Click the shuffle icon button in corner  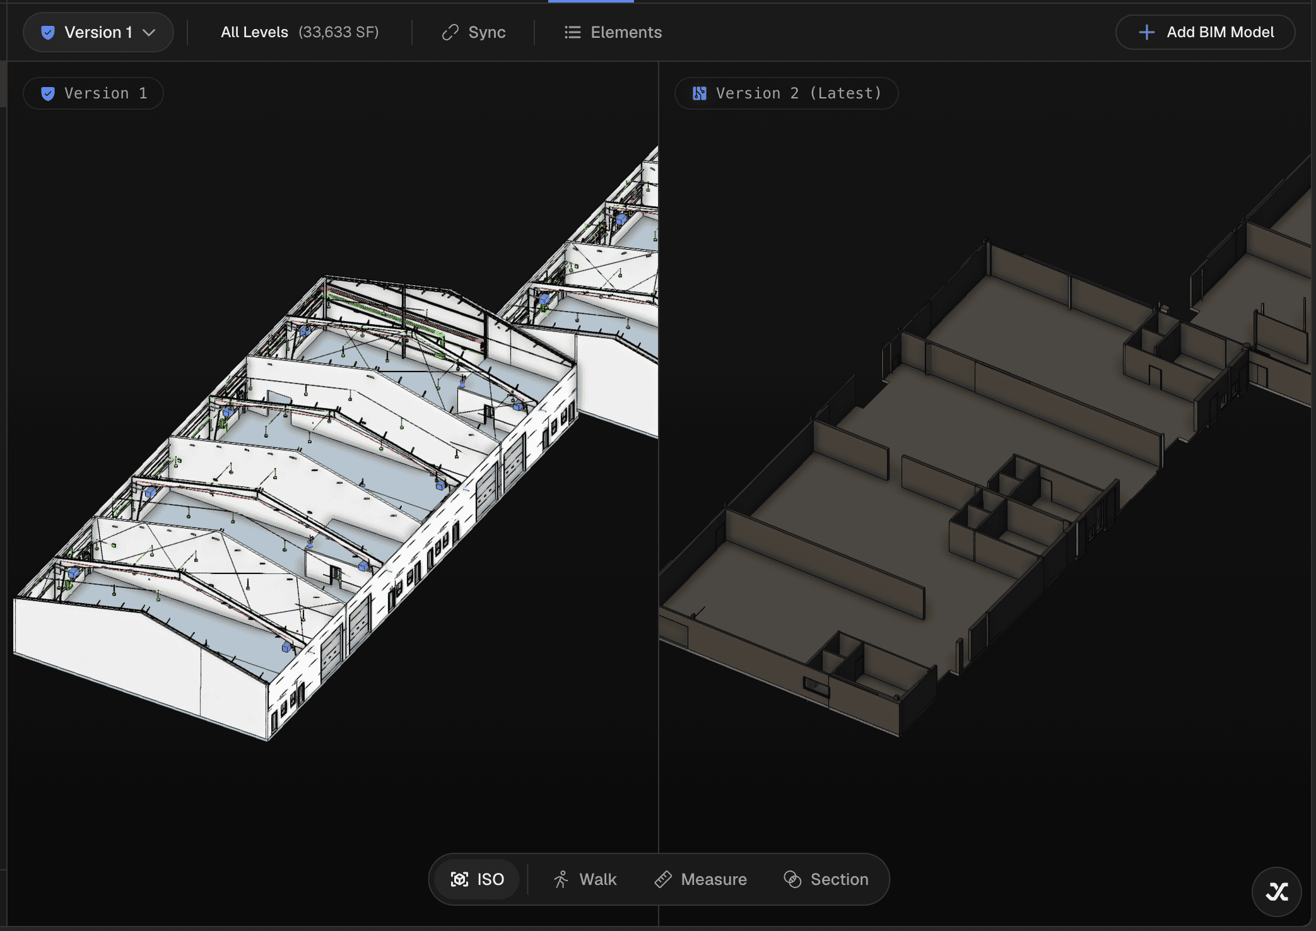coord(1277,891)
